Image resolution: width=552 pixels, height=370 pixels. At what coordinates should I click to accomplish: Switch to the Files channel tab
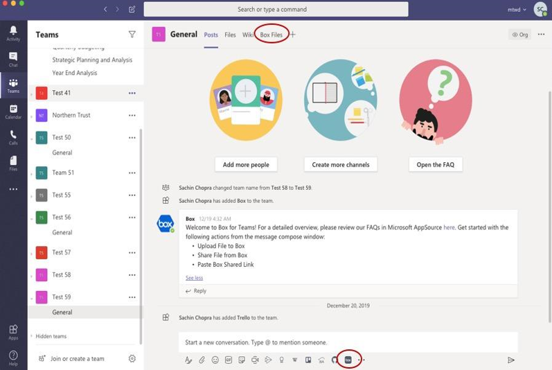230,35
